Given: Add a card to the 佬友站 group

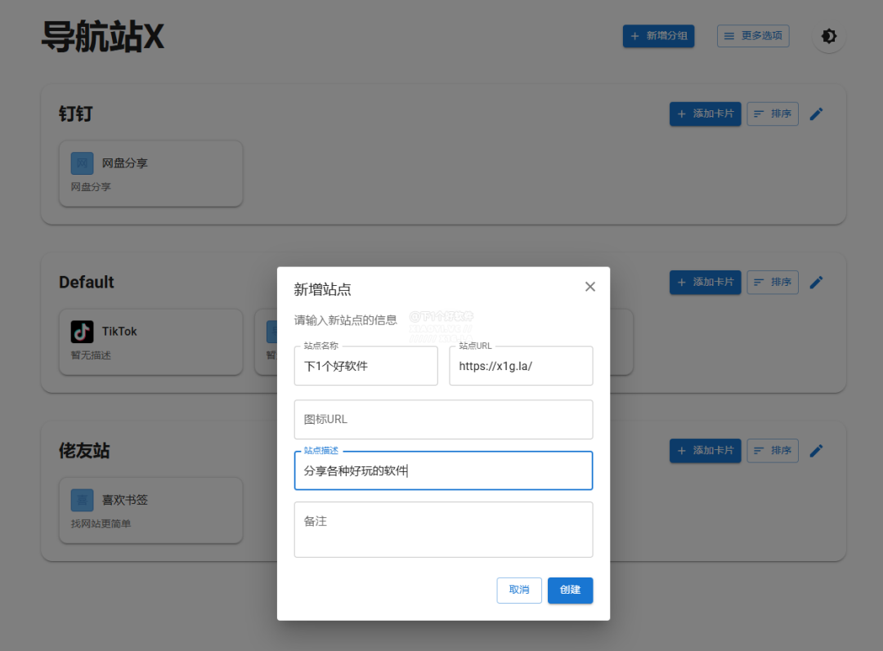Looking at the screenshot, I should tap(705, 451).
